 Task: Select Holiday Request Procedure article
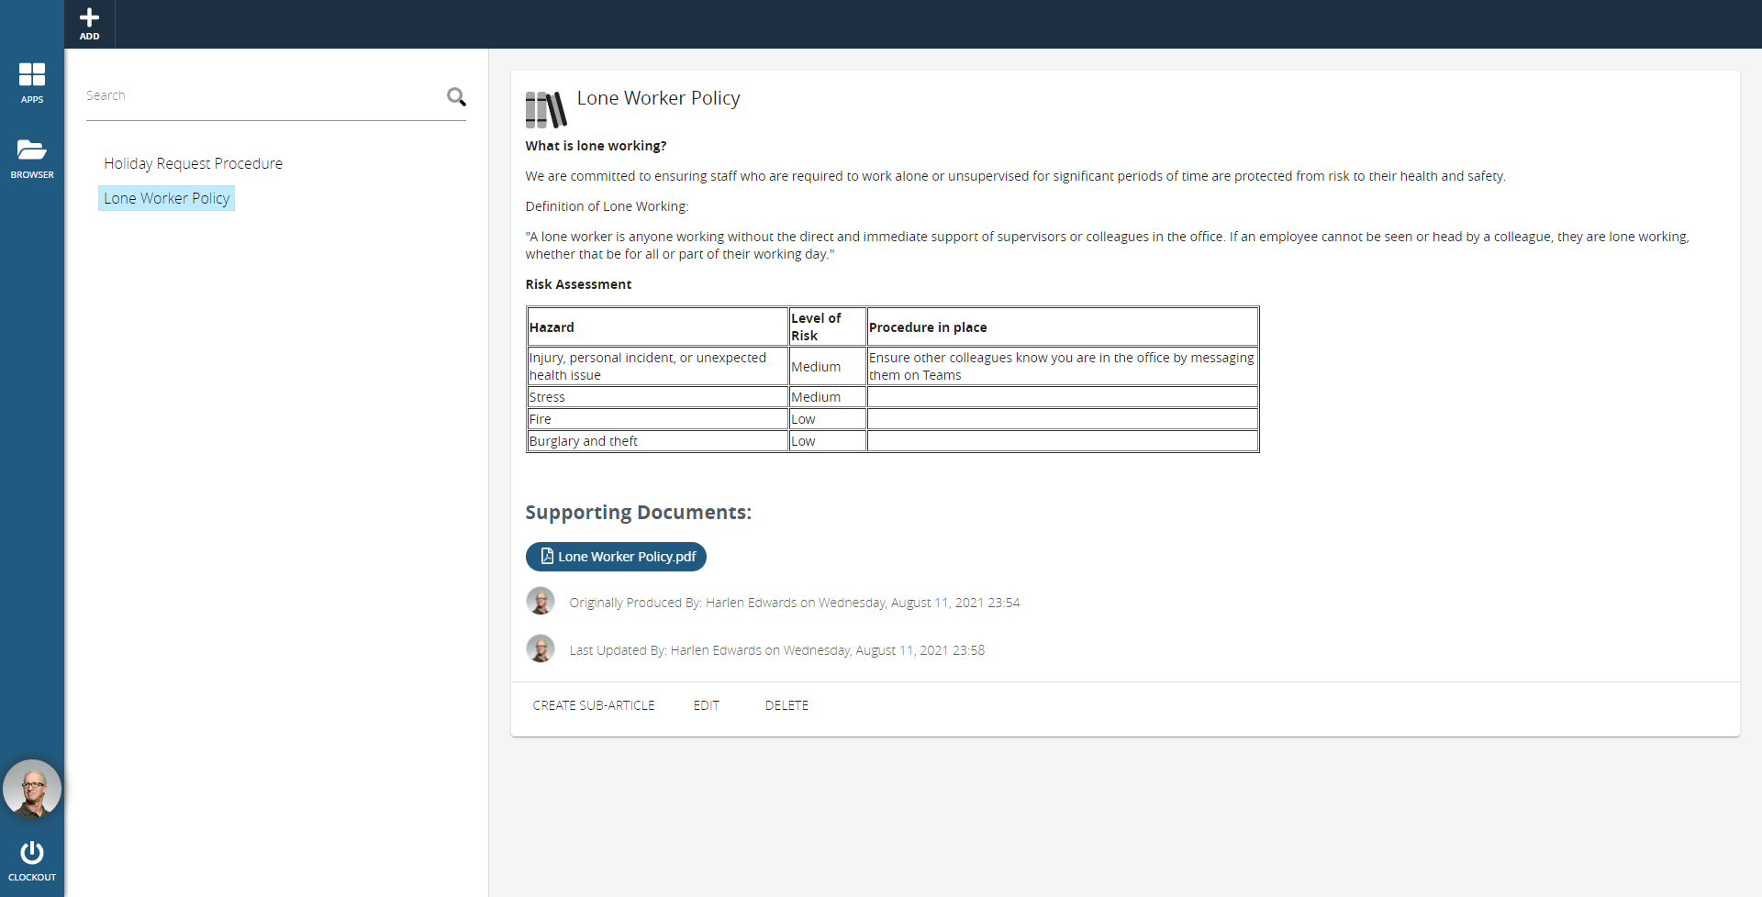click(x=193, y=163)
